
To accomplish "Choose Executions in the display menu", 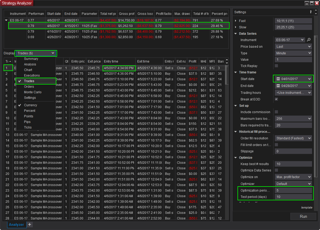I will coord(32,76).
